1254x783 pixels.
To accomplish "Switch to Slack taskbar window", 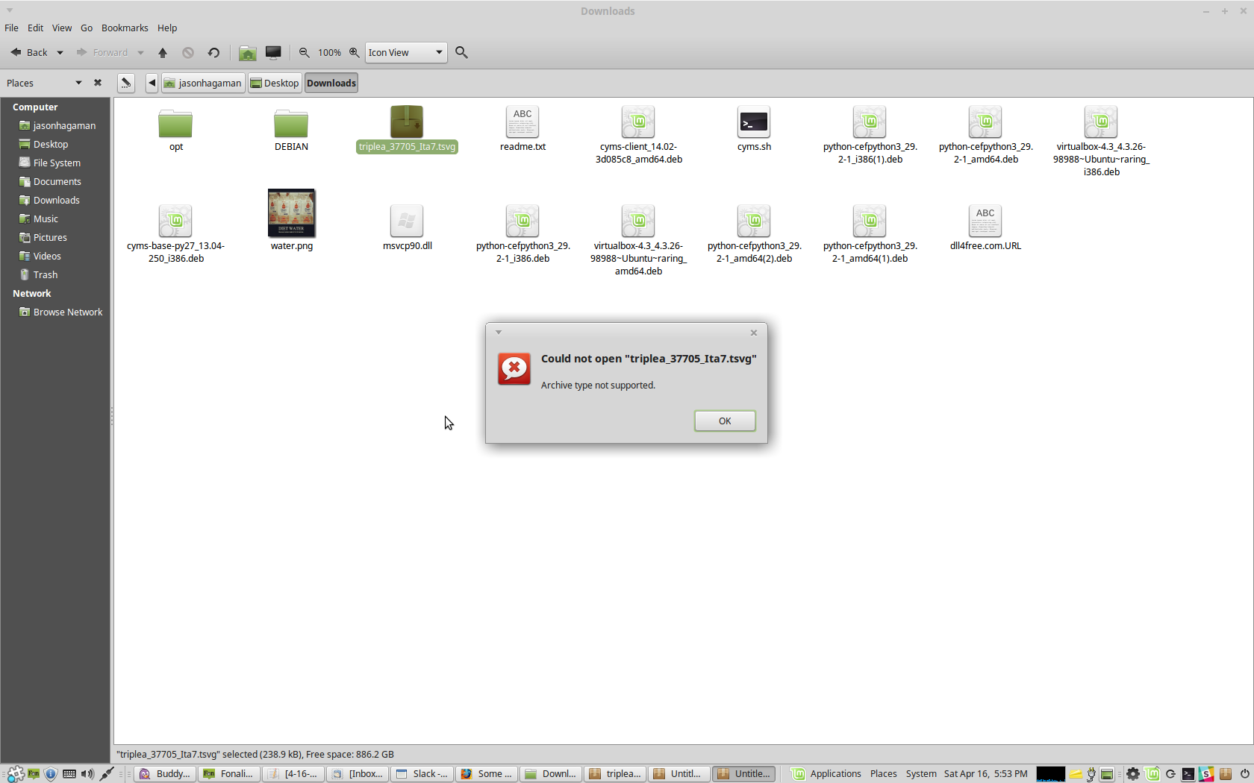I will pyautogui.click(x=422, y=774).
